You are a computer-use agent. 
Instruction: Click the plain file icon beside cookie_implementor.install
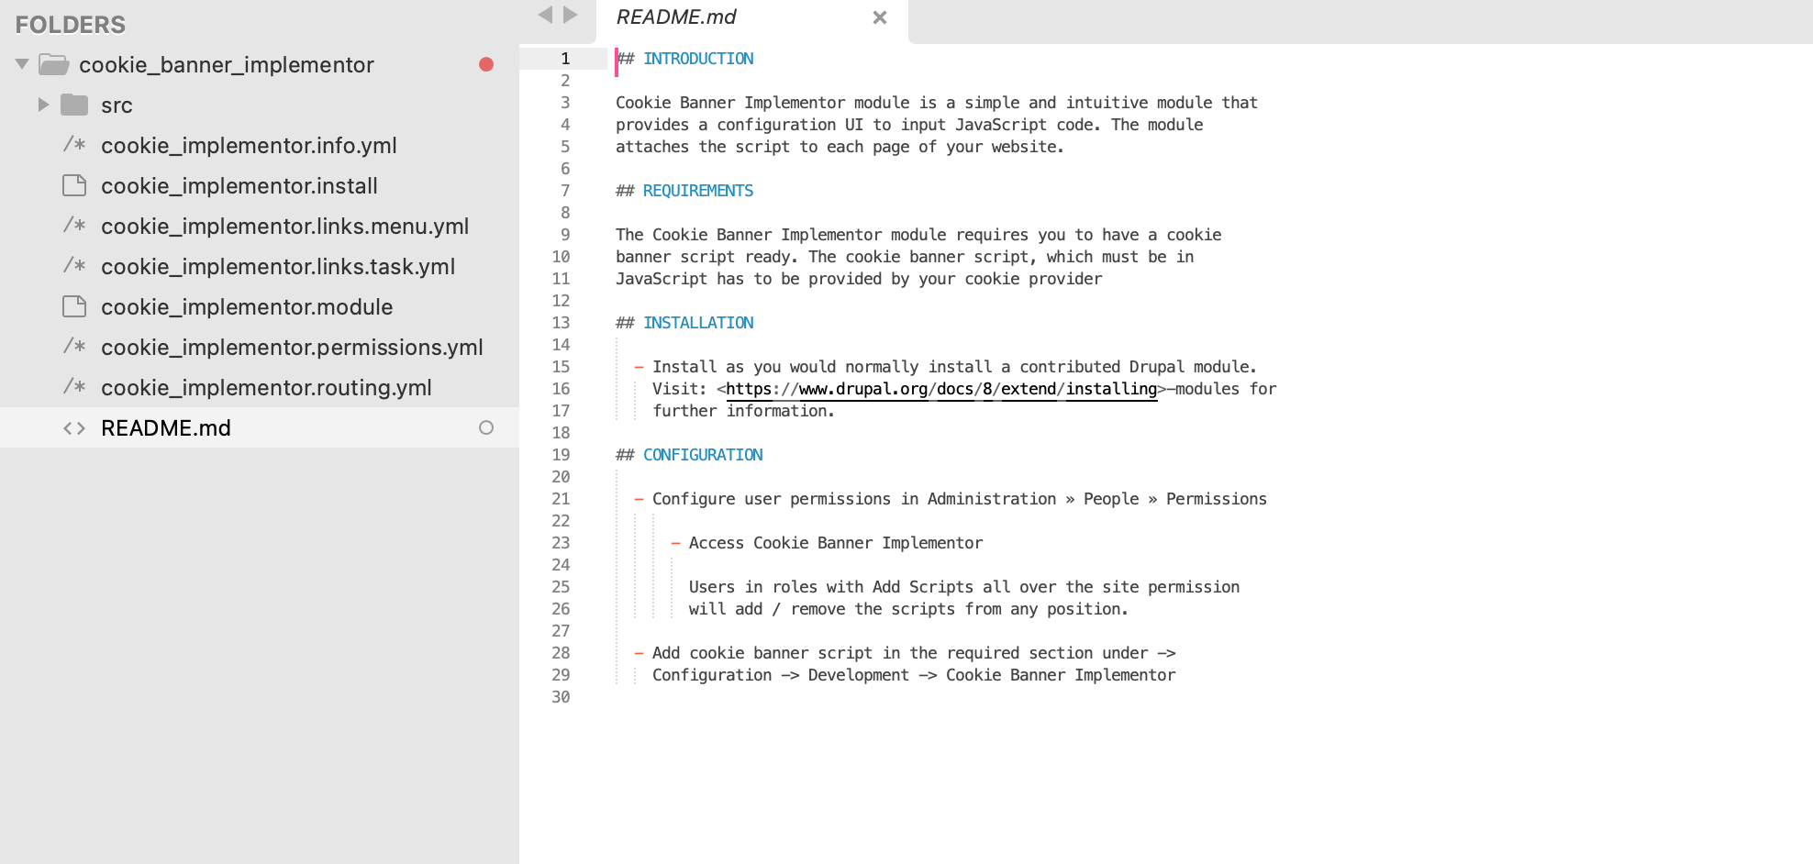(x=73, y=185)
